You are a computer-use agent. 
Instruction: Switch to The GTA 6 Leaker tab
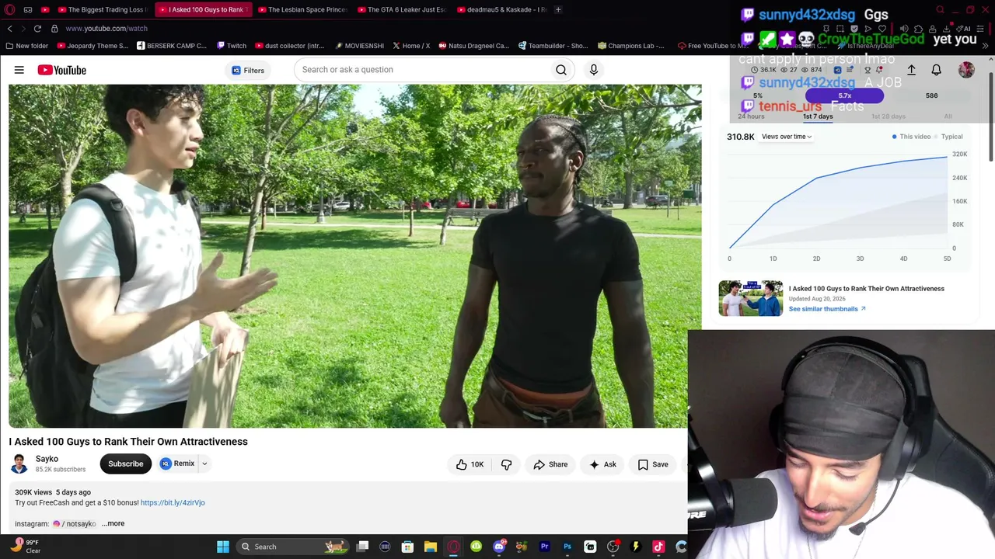point(401,9)
